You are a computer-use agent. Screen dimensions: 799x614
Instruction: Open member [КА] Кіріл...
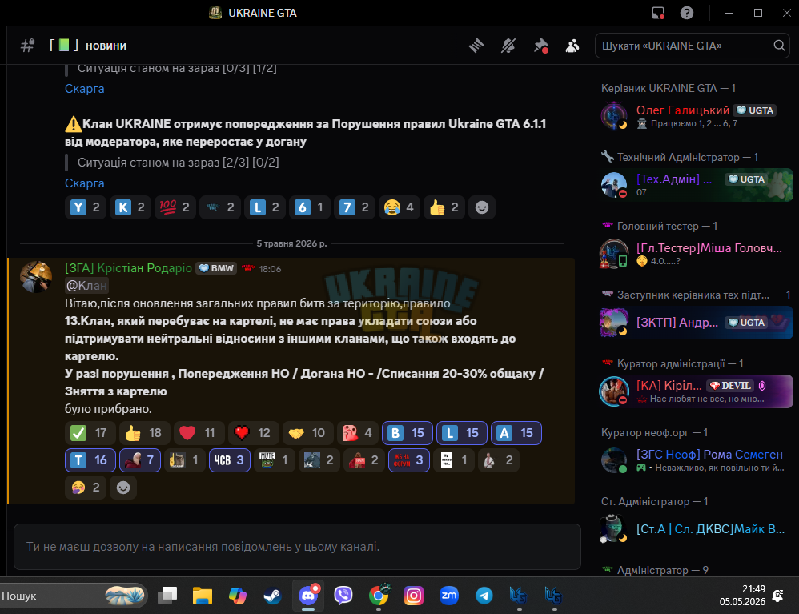[696, 391]
